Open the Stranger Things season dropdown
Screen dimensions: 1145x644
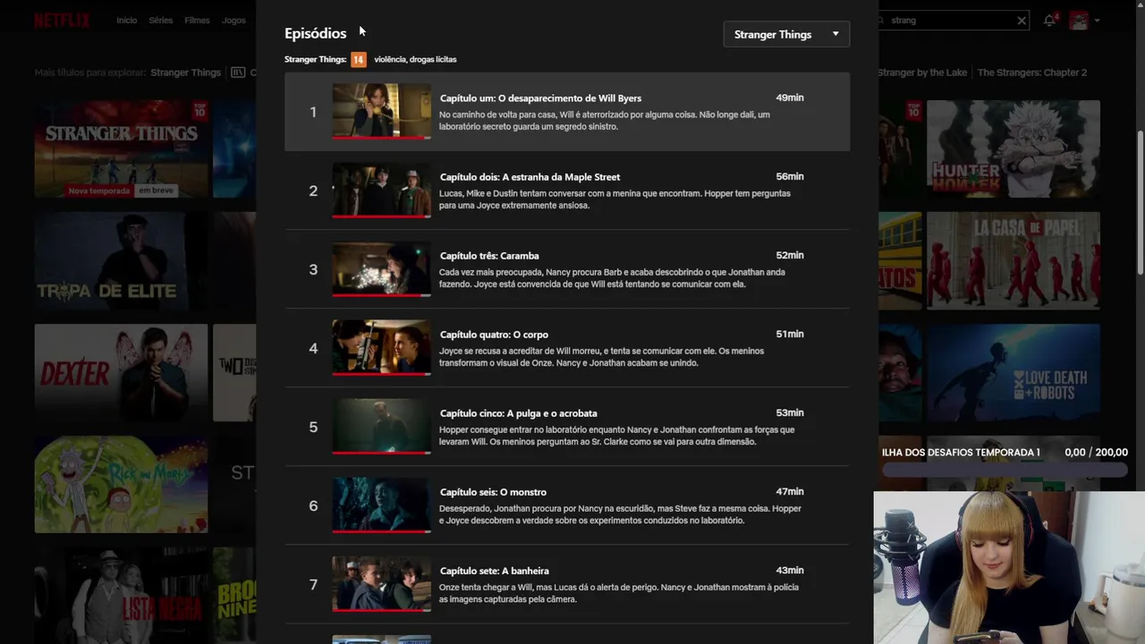(786, 34)
